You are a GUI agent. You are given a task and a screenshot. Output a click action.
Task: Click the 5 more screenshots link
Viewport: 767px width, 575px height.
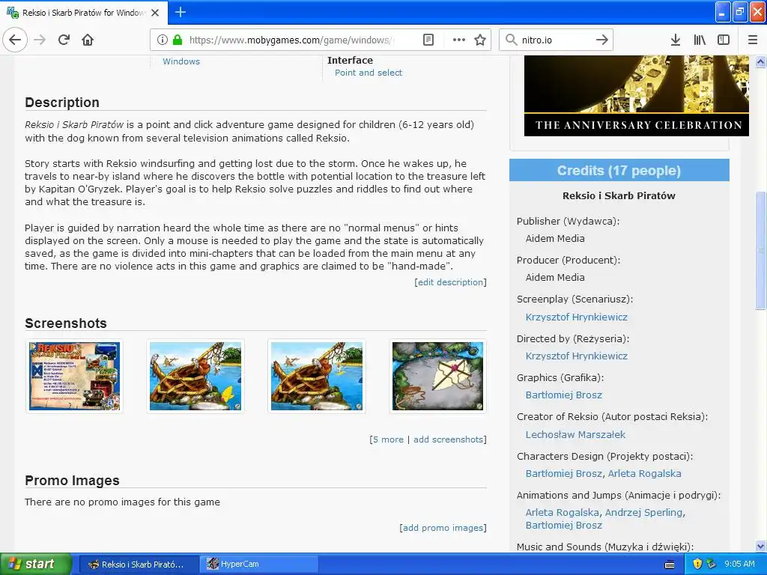pos(389,439)
